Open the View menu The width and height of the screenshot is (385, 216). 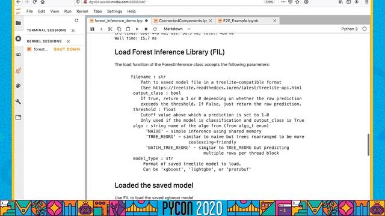(x=55, y=11)
